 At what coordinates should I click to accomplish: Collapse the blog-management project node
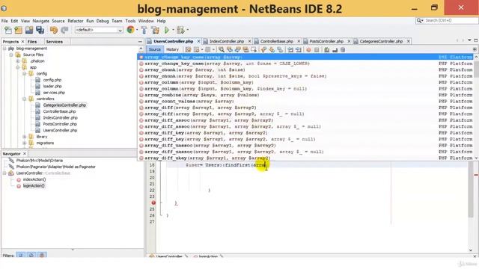4,49
